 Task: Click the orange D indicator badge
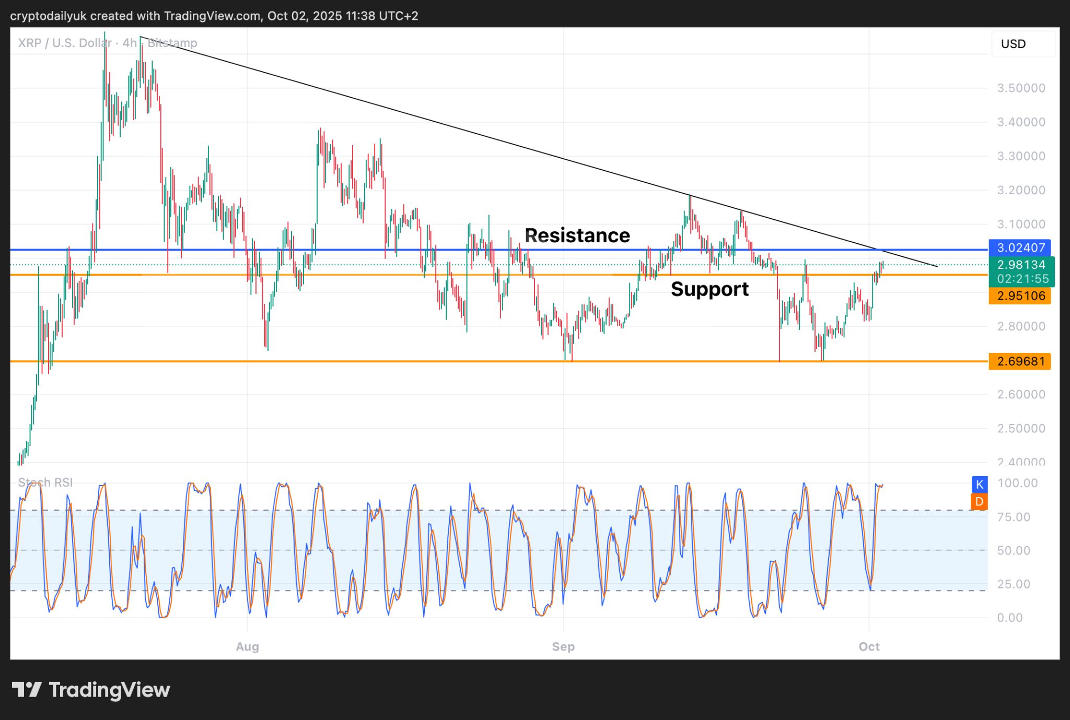[x=979, y=502]
